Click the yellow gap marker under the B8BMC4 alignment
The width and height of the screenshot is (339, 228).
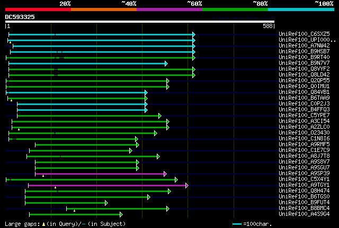click(x=74, y=211)
